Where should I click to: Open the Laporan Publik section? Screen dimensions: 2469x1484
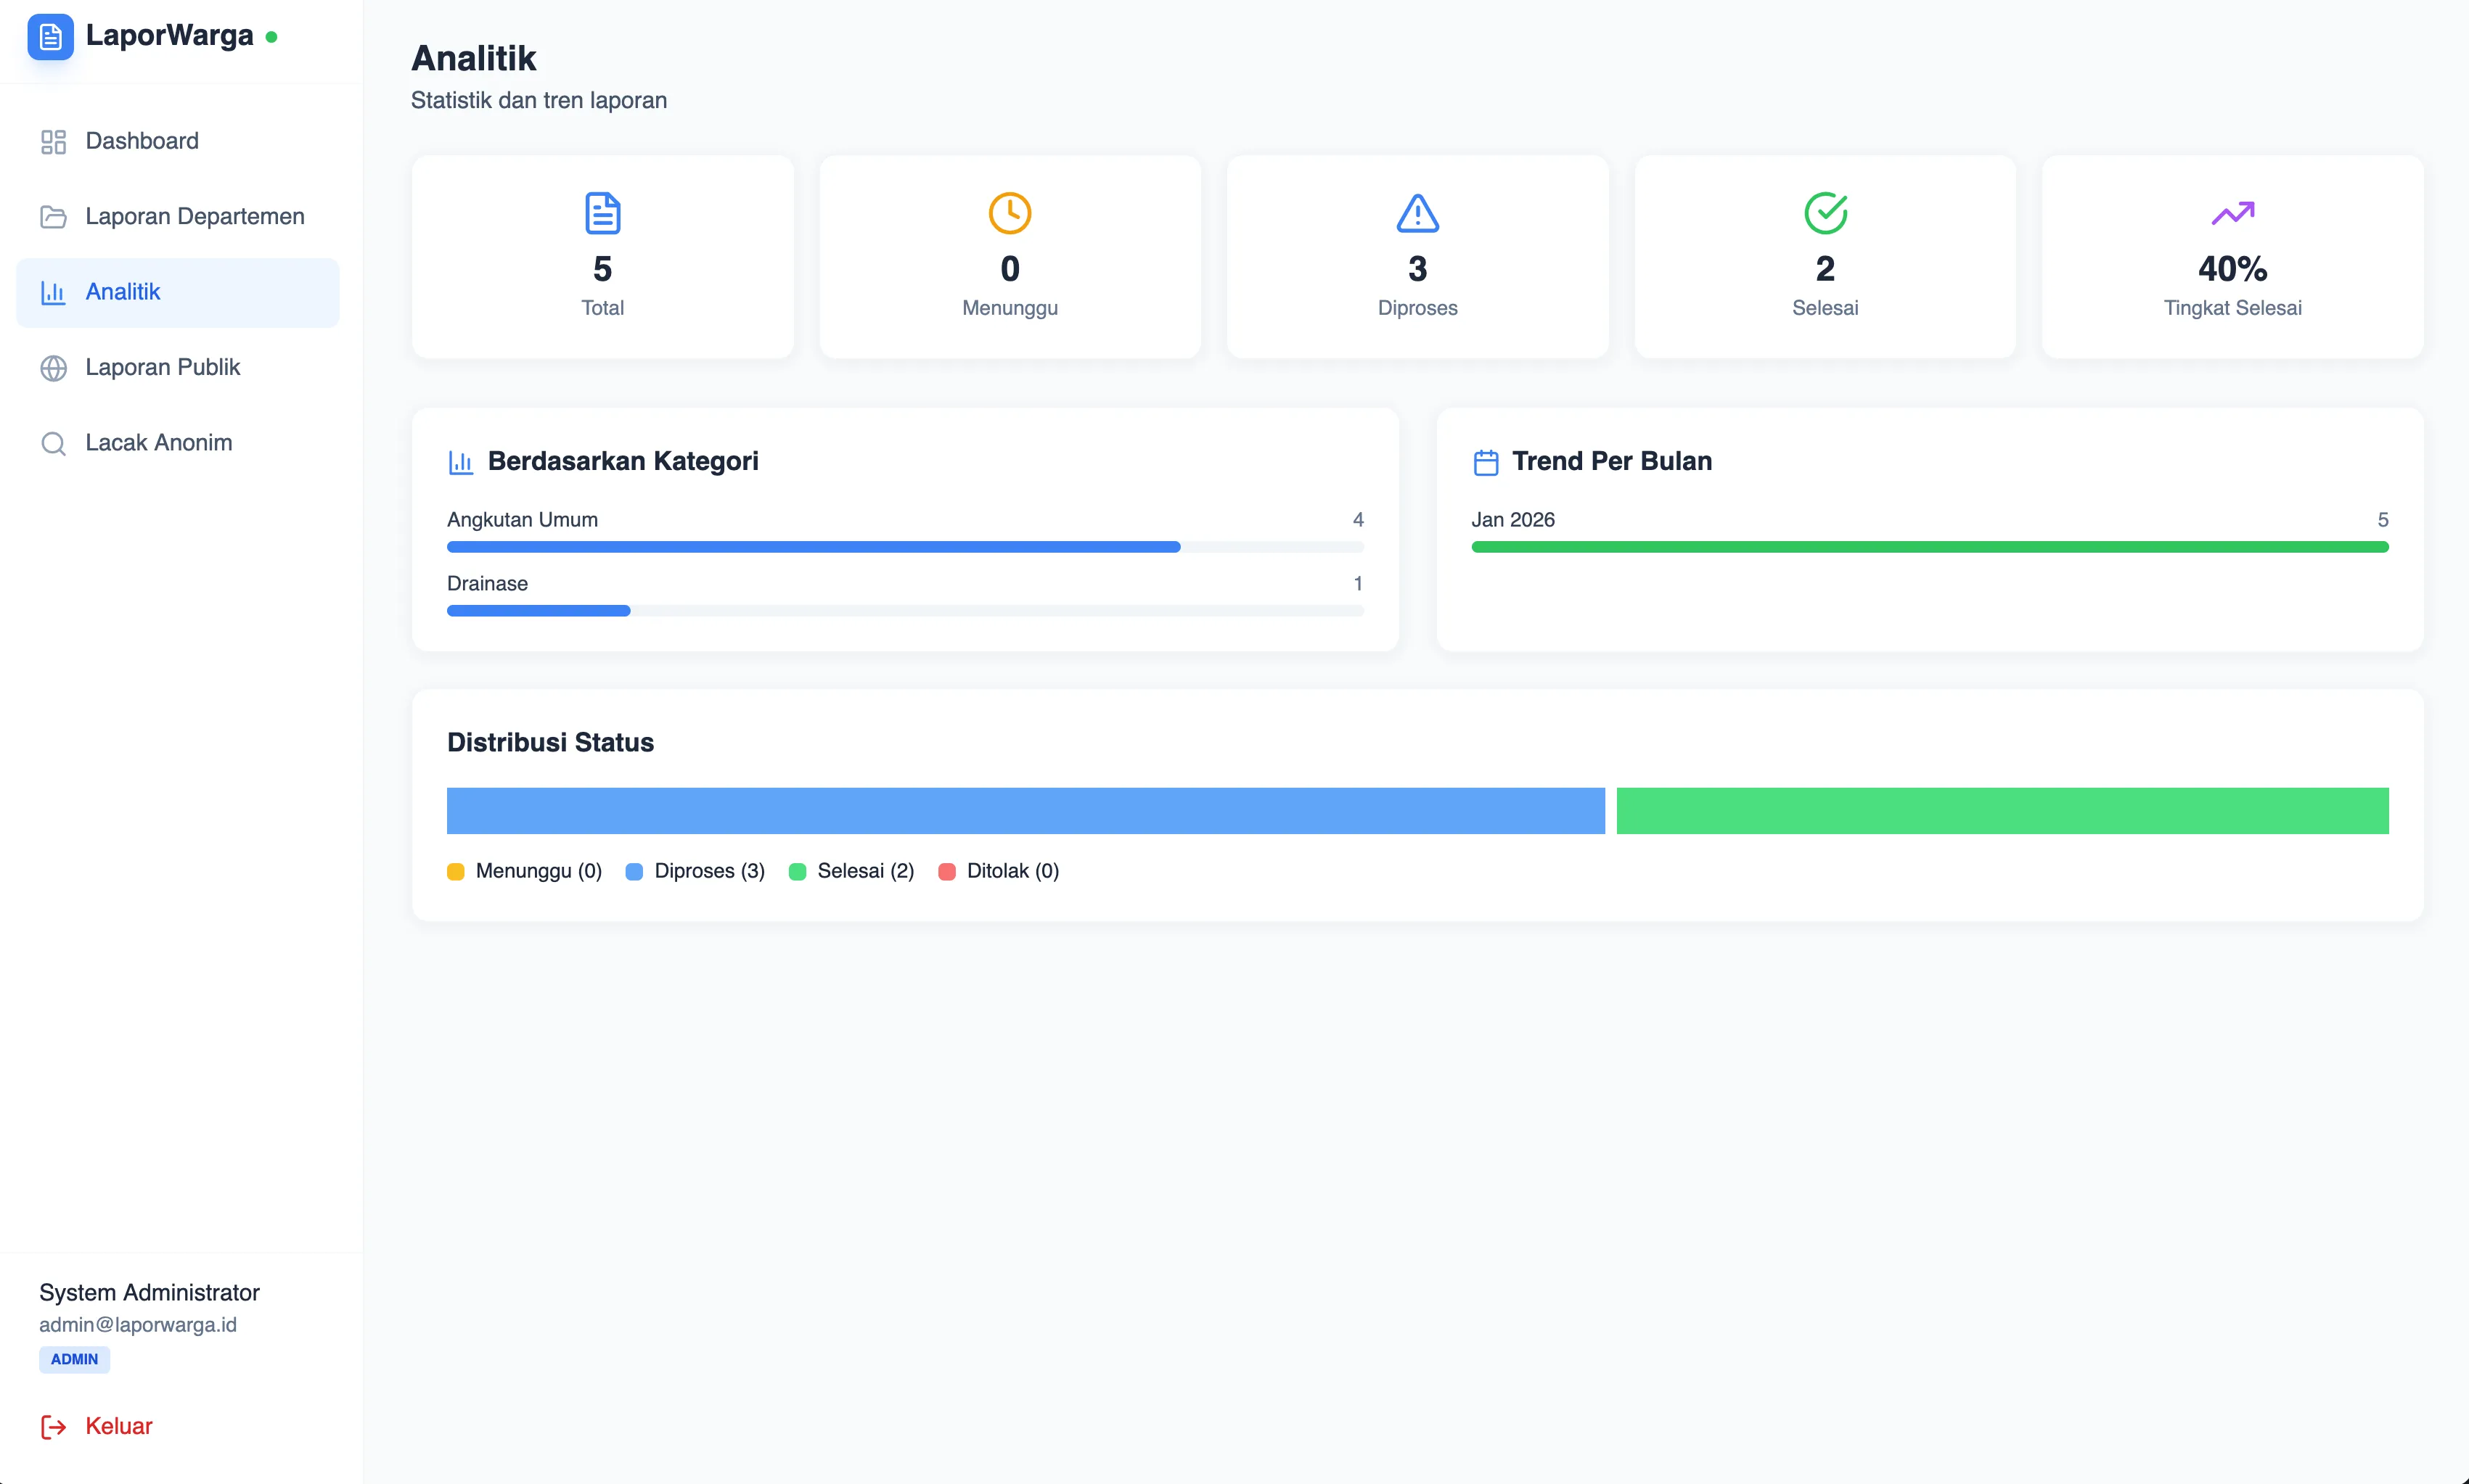pyautogui.click(x=162, y=367)
